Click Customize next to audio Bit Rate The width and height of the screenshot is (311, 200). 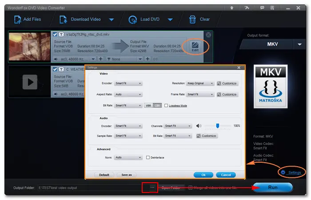click(x=207, y=136)
